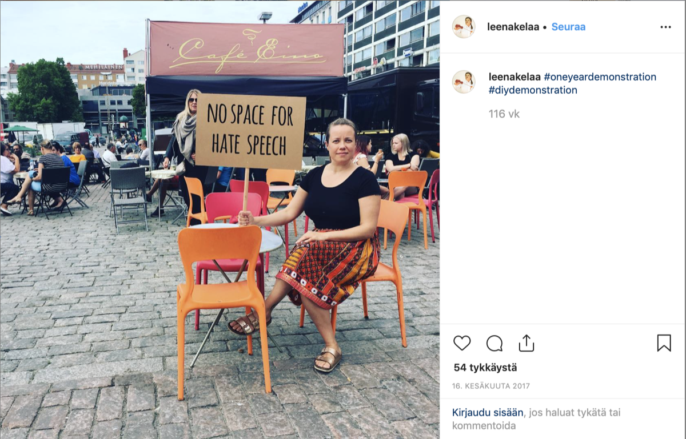Image resolution: width=686 pixels, height=439 pixels.
Task: Save the post with the bookmark icon
Action: [664, 343]
